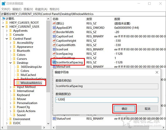
Task: Collapse the HKEY_CURRENT_USER node
Action: coord(3,27)
